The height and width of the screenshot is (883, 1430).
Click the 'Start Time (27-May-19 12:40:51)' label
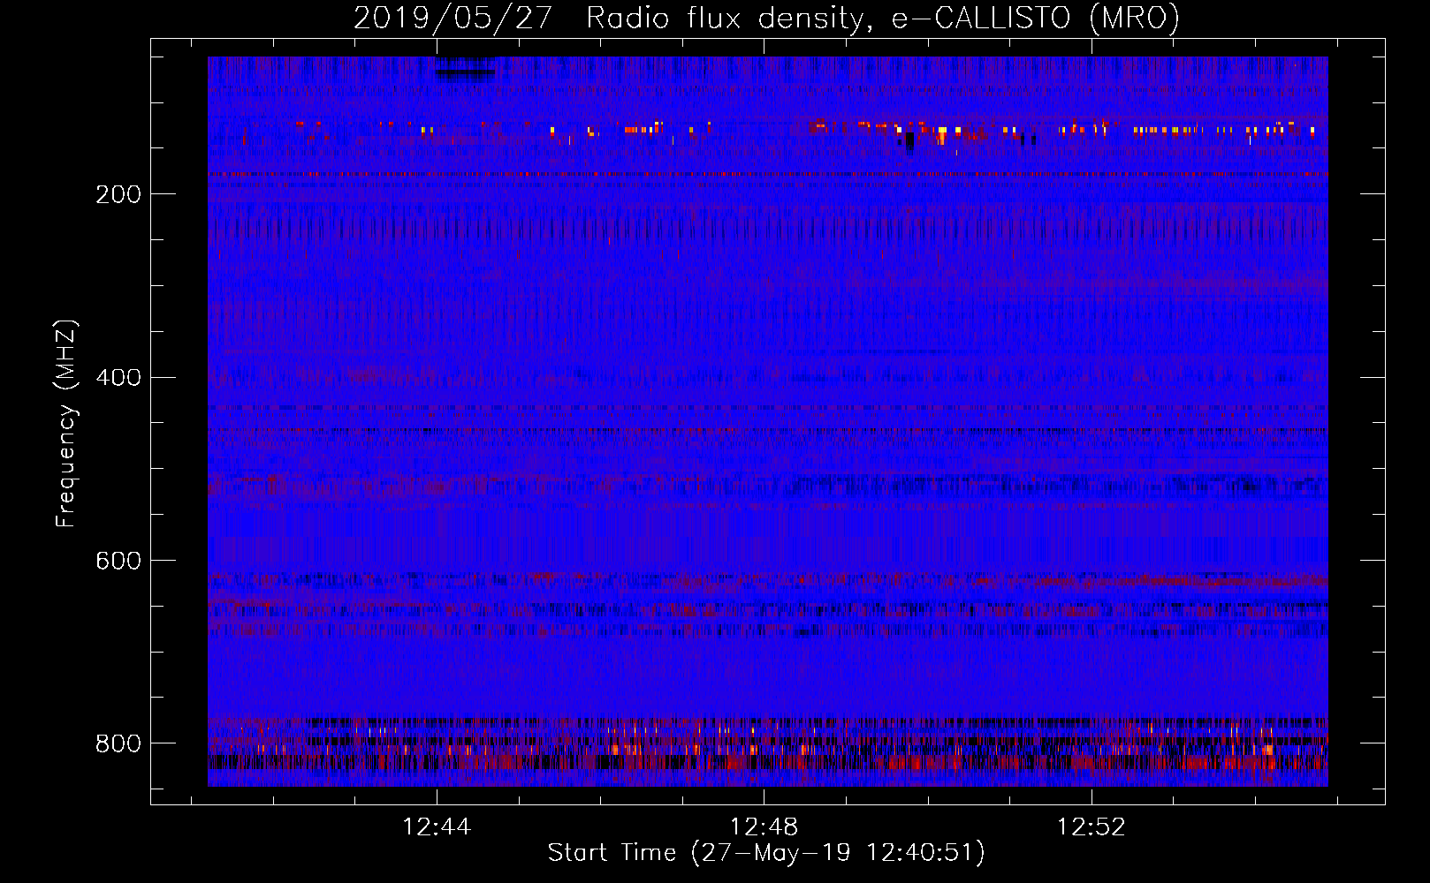coord(766,853)
